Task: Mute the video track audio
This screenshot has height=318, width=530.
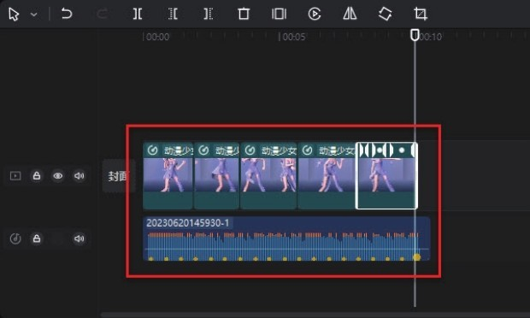Action: (x=79, y=176)
